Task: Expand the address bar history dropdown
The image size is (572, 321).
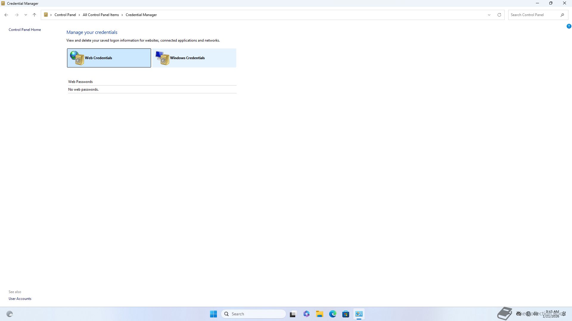Action: pyautogui.click(x=489, y=15)
